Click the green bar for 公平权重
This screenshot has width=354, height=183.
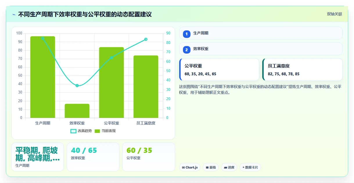point(112,83)
